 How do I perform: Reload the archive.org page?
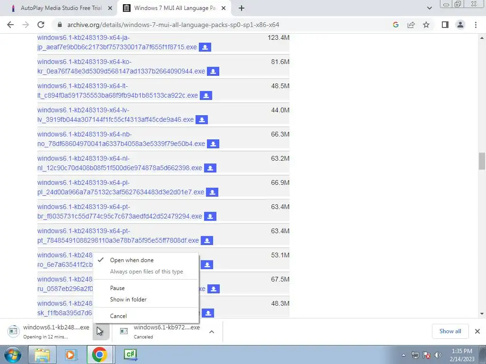point(41,25)
